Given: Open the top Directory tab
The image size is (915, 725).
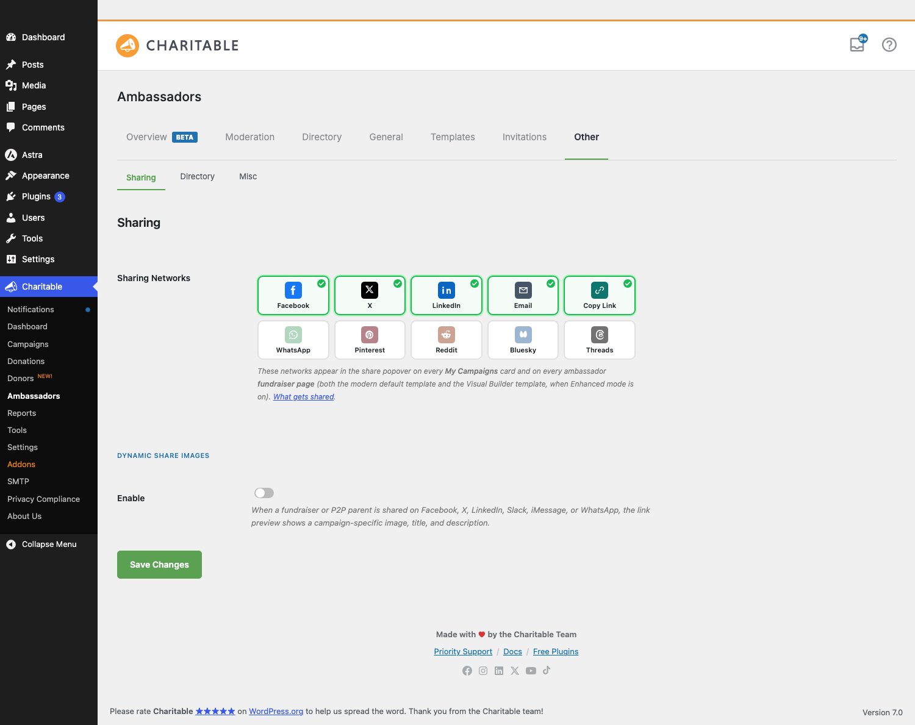Looking at the screenshot, I should [x=322, y=137].
